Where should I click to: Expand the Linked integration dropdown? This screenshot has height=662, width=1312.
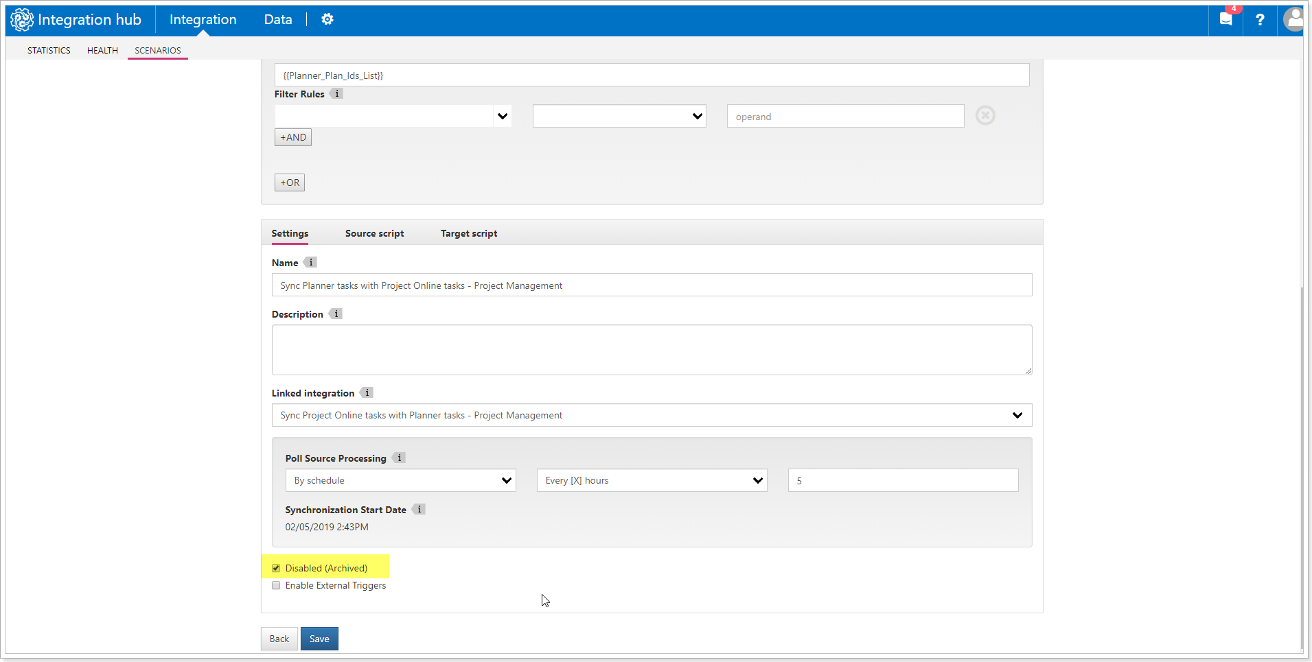coord(652,415)
